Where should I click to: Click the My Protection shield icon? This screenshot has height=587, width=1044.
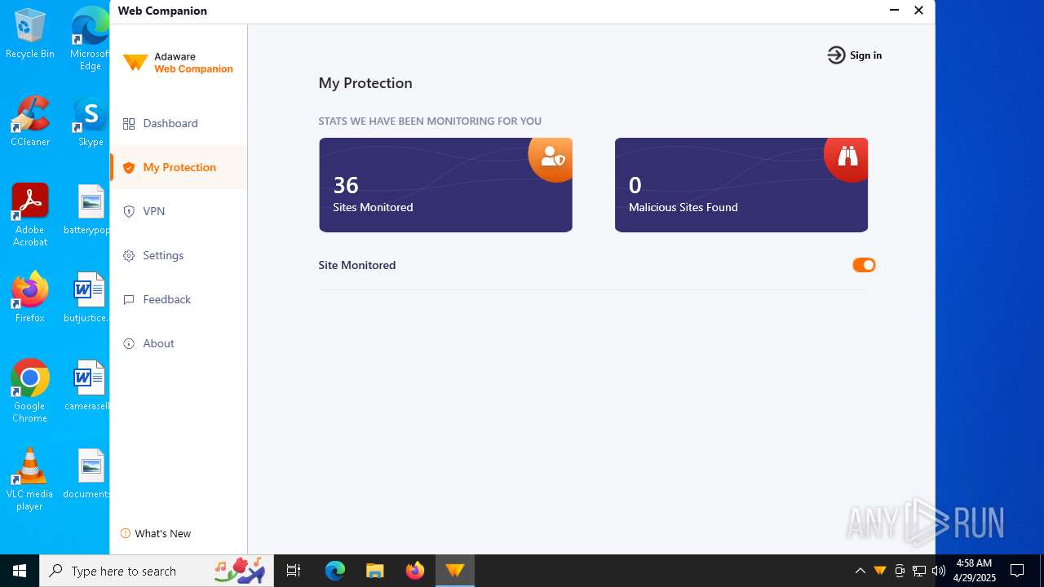129,168
